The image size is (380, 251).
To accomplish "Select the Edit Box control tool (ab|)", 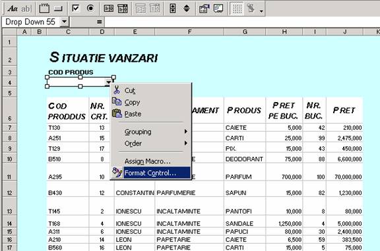I will tap(26, 9).
